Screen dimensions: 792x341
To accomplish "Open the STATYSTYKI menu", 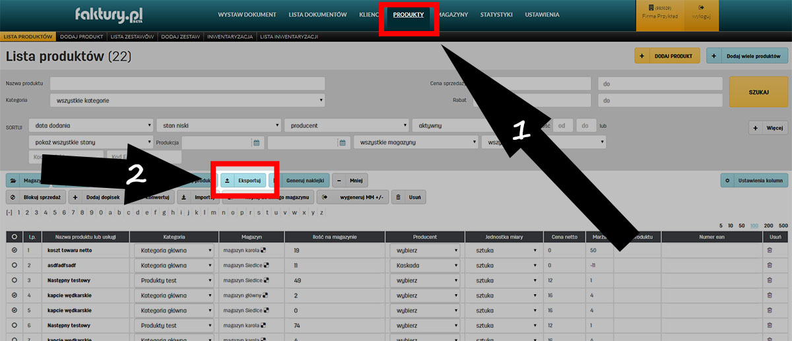I will [x=497, y=15].
